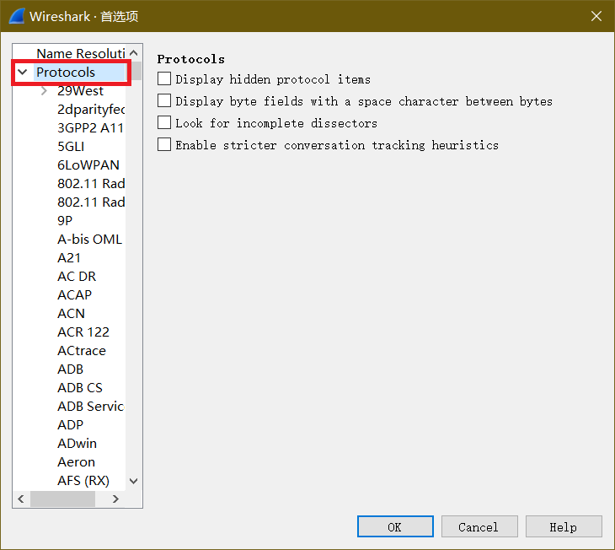The width and height of the screenshot is (615, 550).
Task: Select the 5GLI protocol entry
Action: point(71,147)
